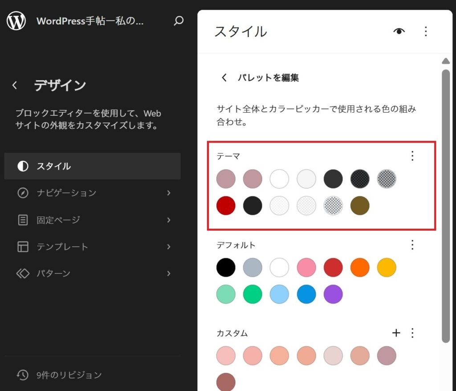Select the vivid green default swatch
Screen dimensions: 456x391
[252, 294]
